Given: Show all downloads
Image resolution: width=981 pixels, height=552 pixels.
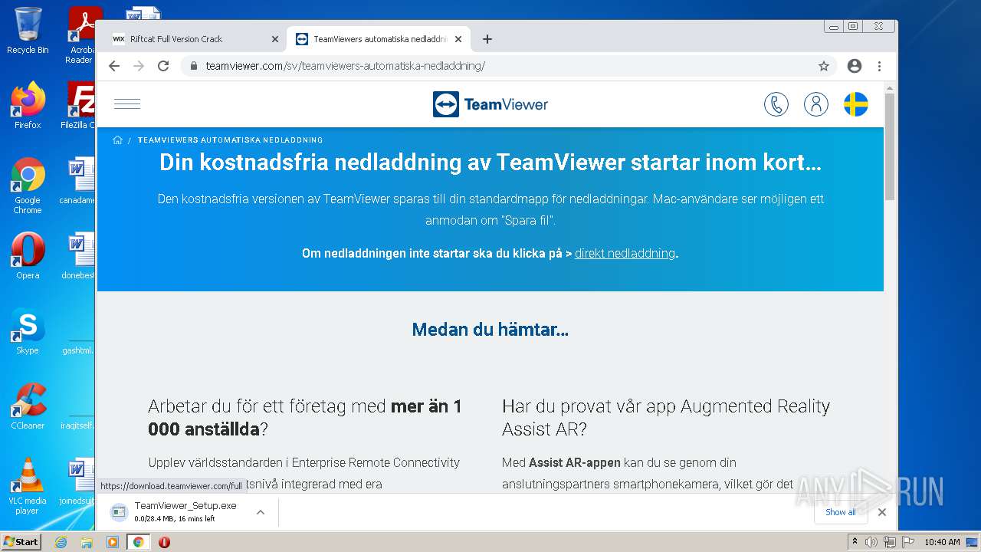Looking at the screenshot, I should [840, 512].
